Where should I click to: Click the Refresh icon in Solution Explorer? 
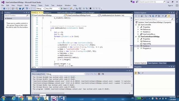[x=153, y=16]
